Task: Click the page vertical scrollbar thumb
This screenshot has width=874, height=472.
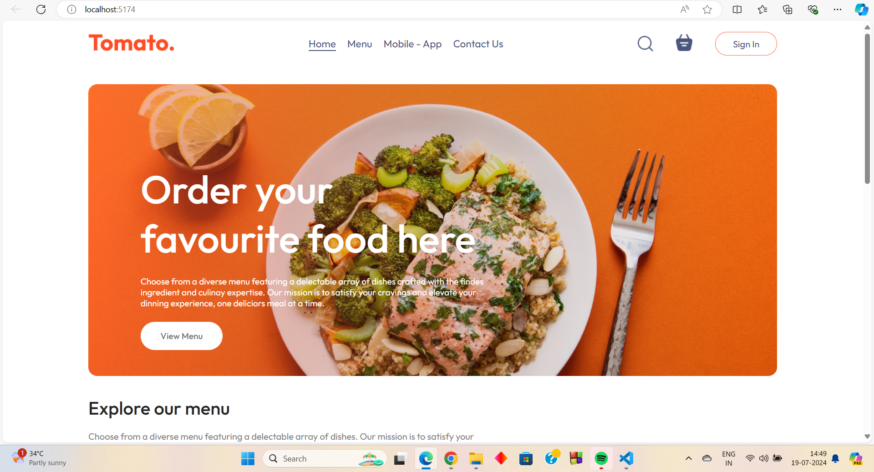Action: click(x=867, y=108)
